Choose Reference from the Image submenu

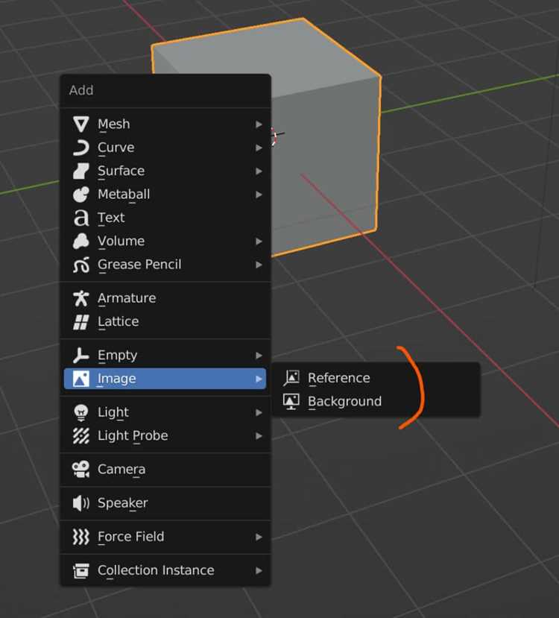coord(376,378)
